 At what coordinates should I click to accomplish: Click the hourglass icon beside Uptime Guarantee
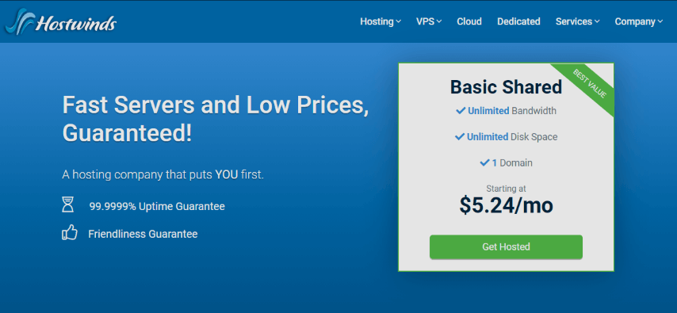click(x=68, y=204)
